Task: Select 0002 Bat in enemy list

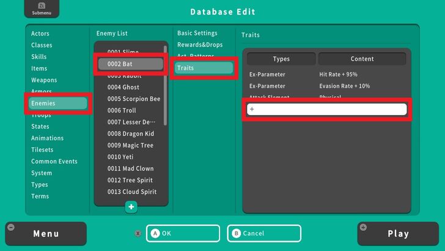Action: pyautogui.click(x=131, y=64)
